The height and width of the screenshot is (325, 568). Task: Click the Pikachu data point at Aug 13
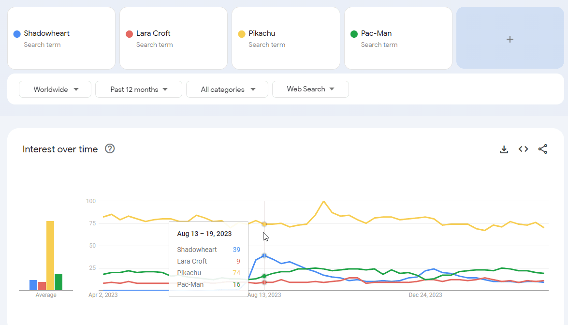click(264, 224)
